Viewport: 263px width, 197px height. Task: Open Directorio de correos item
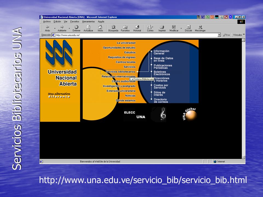click(x=161, y=101)
